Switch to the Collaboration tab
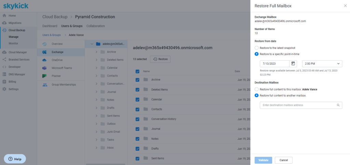Viewport: 350px width, 165px height. point(96,26)
